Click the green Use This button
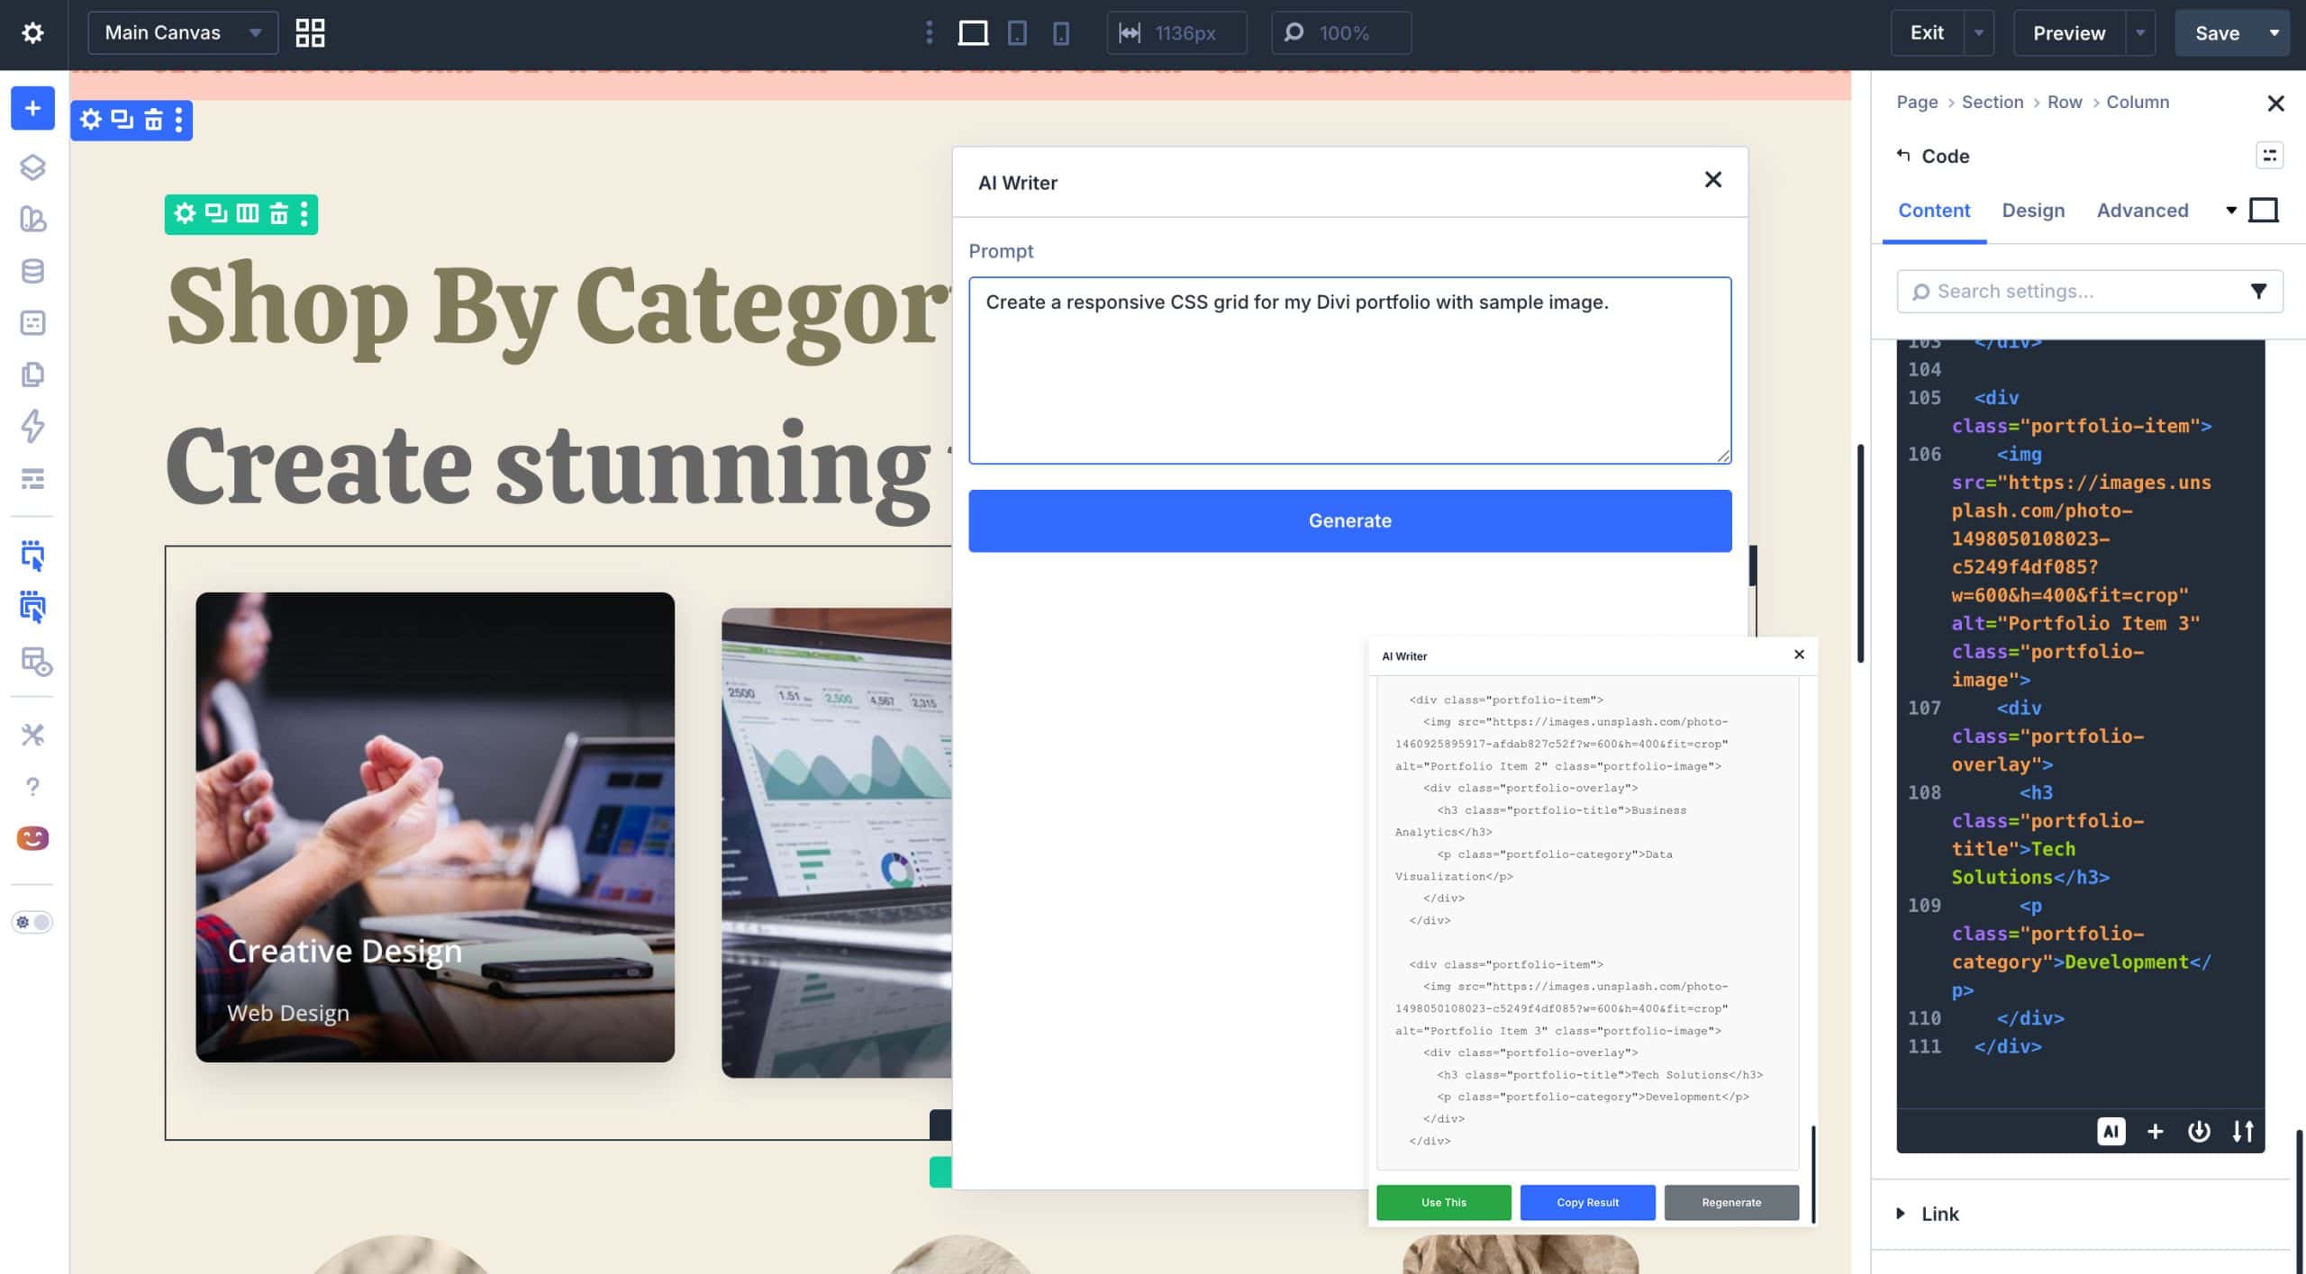2306x1274 pixels. coord(1443,1202)
